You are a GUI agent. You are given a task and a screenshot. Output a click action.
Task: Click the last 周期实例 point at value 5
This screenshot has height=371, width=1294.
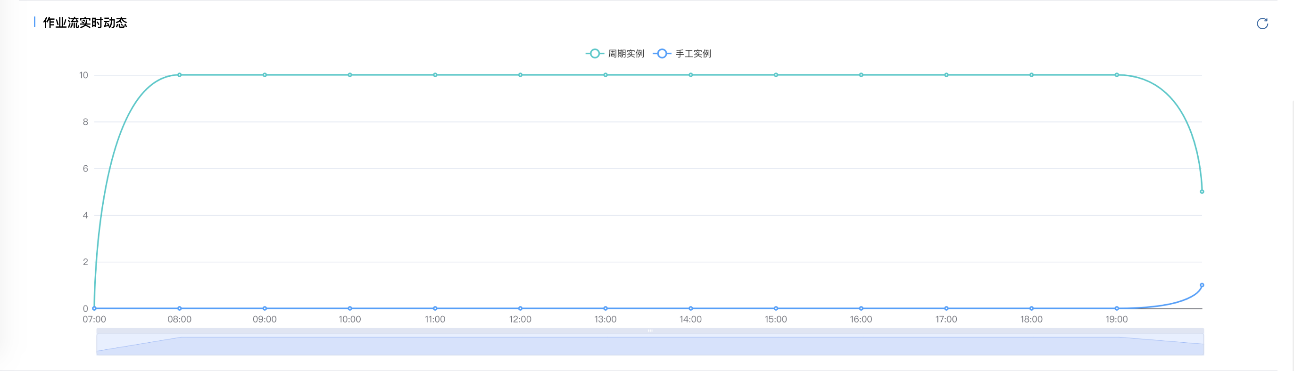point(1202,192)
